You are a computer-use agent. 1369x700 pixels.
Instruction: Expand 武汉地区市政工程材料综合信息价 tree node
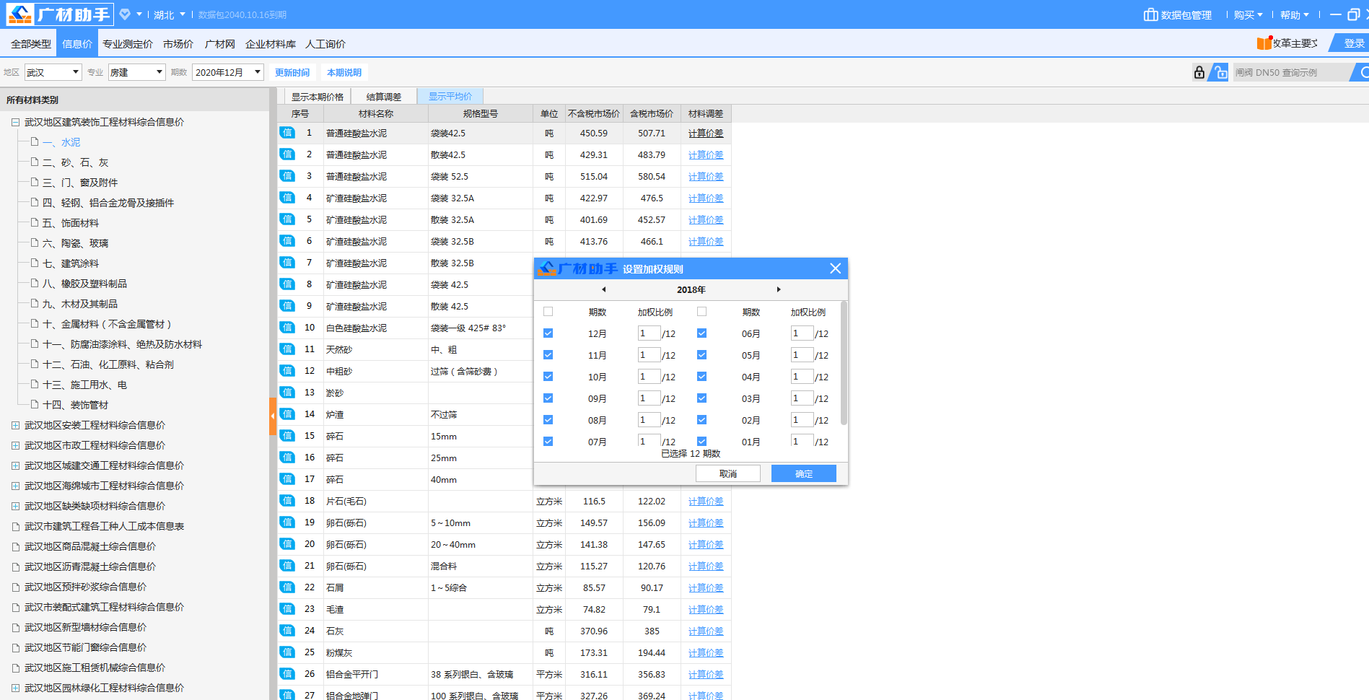pyautogui.click(x=15, y=445)
